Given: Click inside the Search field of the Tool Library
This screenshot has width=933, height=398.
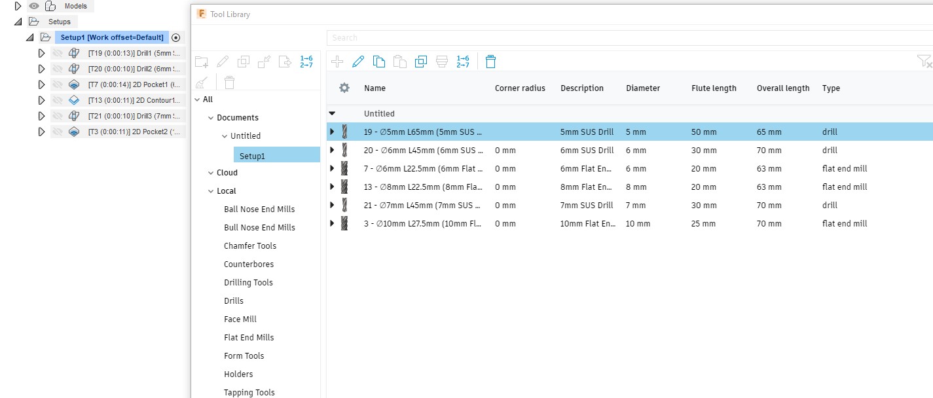Looking at the screenshot, I should [x=458, y=37].
